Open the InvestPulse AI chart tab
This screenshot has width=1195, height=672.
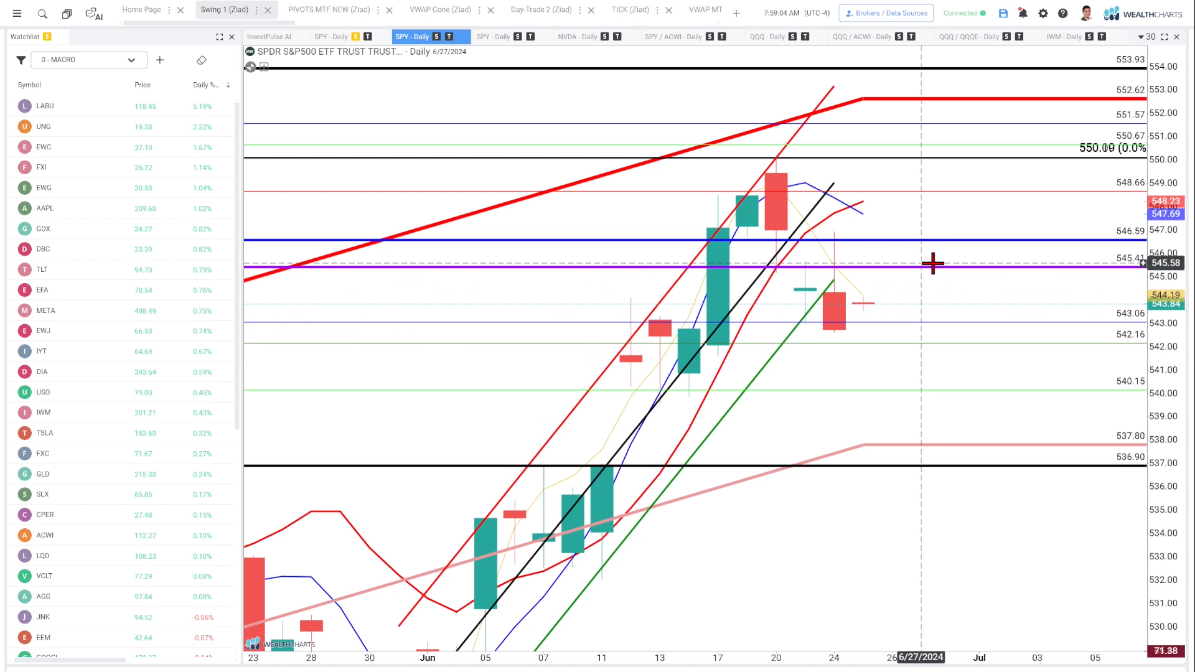tap(269, 37)
